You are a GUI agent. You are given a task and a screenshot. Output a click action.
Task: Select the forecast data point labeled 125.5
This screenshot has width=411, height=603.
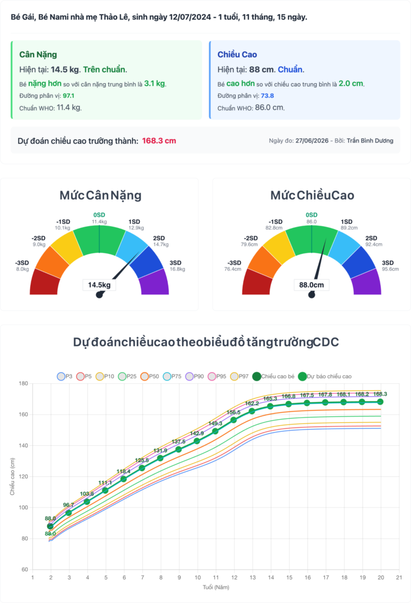pos(142,468)
